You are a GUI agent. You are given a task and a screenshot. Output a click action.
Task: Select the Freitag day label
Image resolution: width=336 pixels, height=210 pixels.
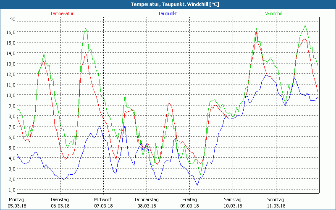189,199
